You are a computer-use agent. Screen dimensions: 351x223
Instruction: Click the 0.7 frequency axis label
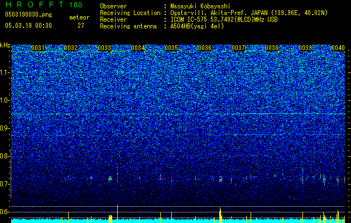coord(5,184)
